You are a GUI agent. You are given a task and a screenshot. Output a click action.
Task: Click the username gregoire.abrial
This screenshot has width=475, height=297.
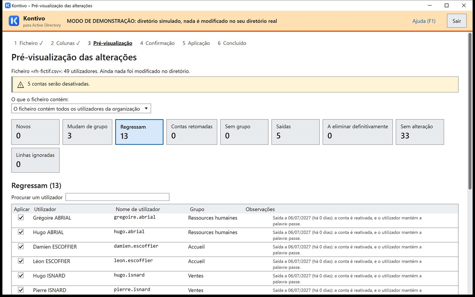[x=135, y=217]
